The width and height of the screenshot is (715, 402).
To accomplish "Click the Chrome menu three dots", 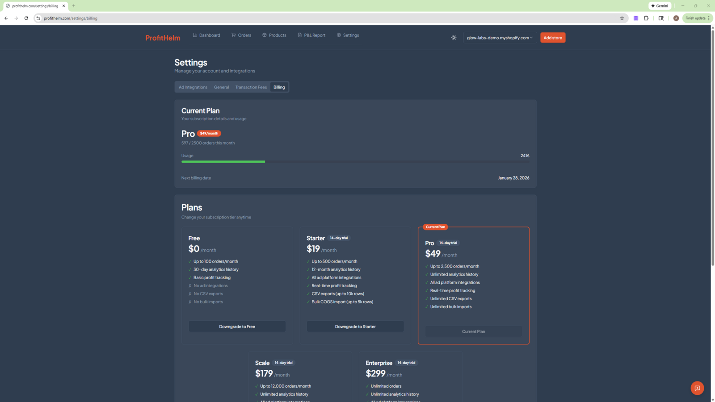I will [709, 18].
